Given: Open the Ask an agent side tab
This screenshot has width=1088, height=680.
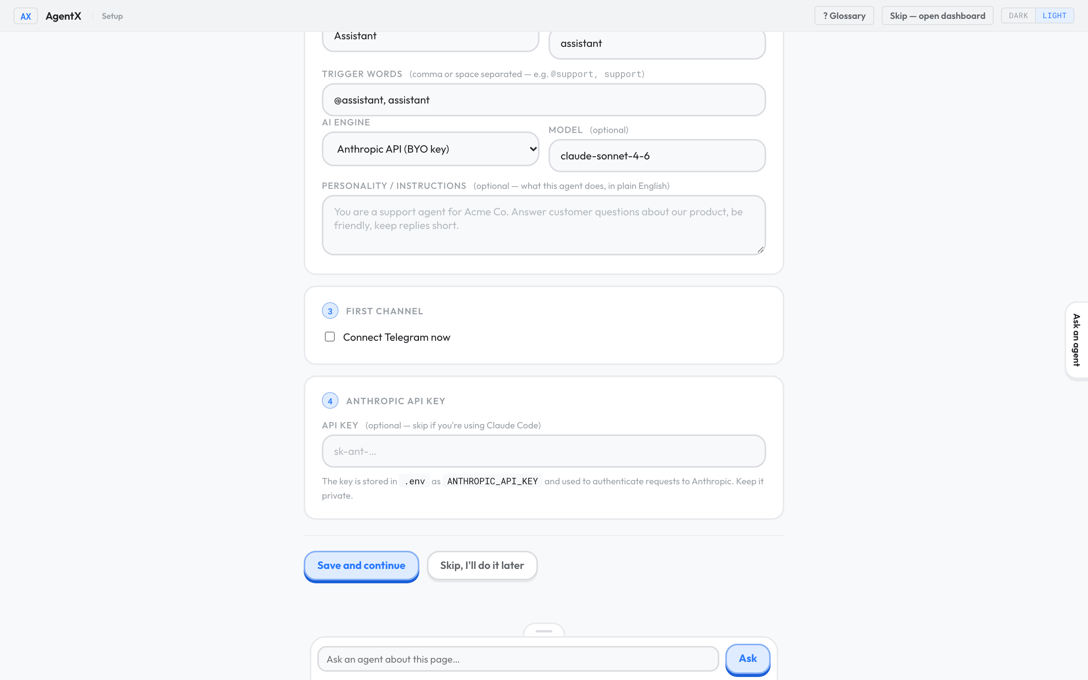Looking at the screenshot, I should point(1076,340).
